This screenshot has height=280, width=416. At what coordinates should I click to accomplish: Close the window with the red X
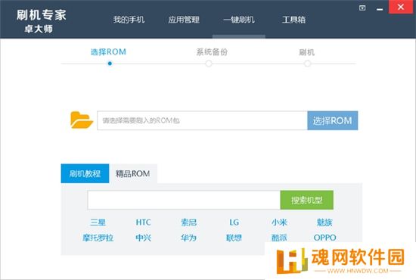coord(401,7)
